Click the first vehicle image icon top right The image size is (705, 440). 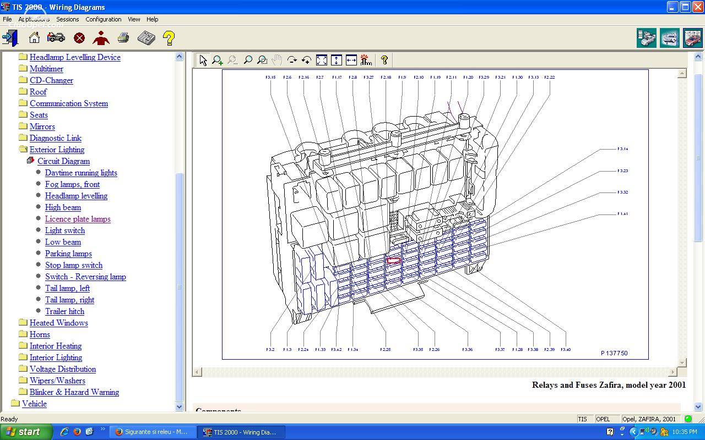click(647, 38)
